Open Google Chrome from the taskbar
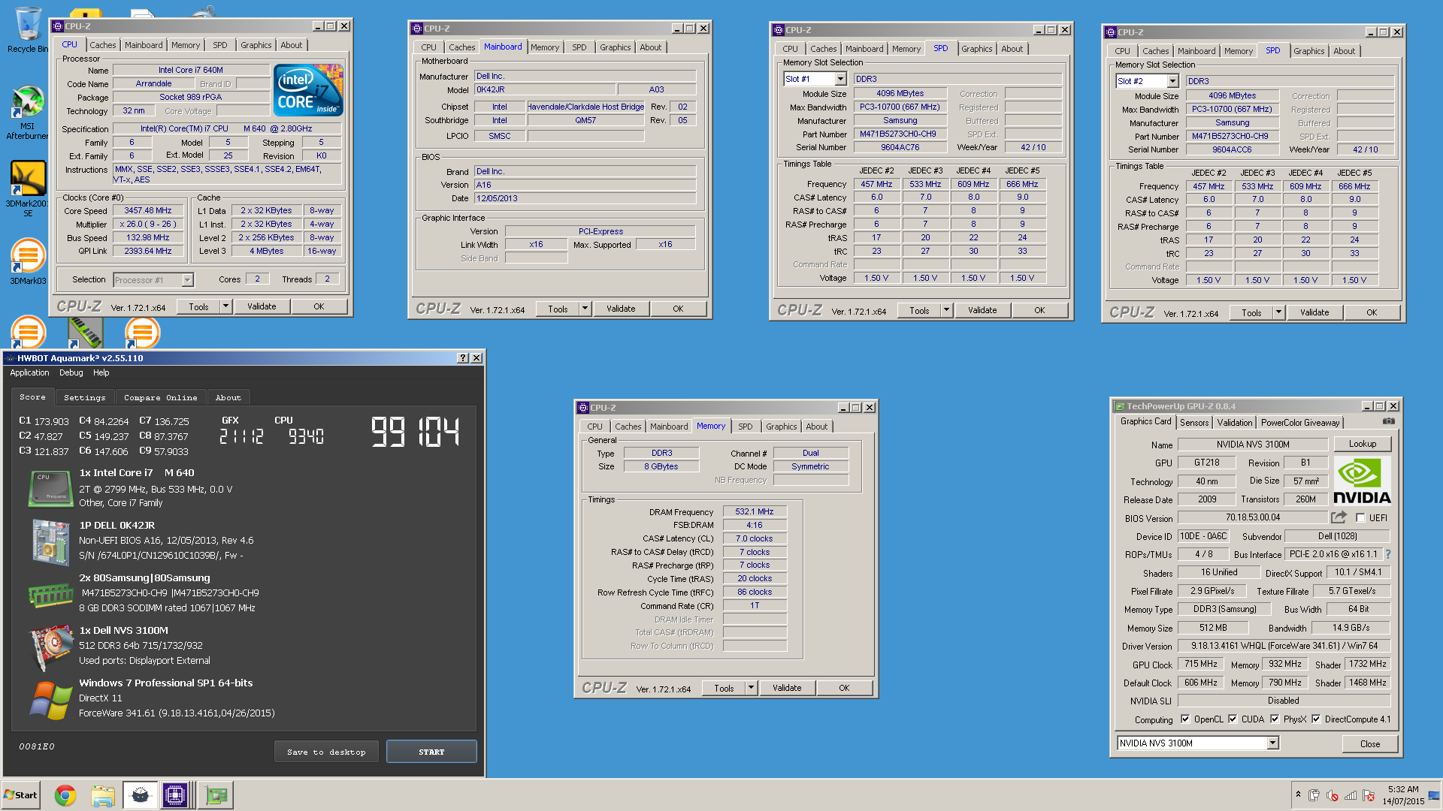This screenshot has height=811, width=1443. coord(65,795)
